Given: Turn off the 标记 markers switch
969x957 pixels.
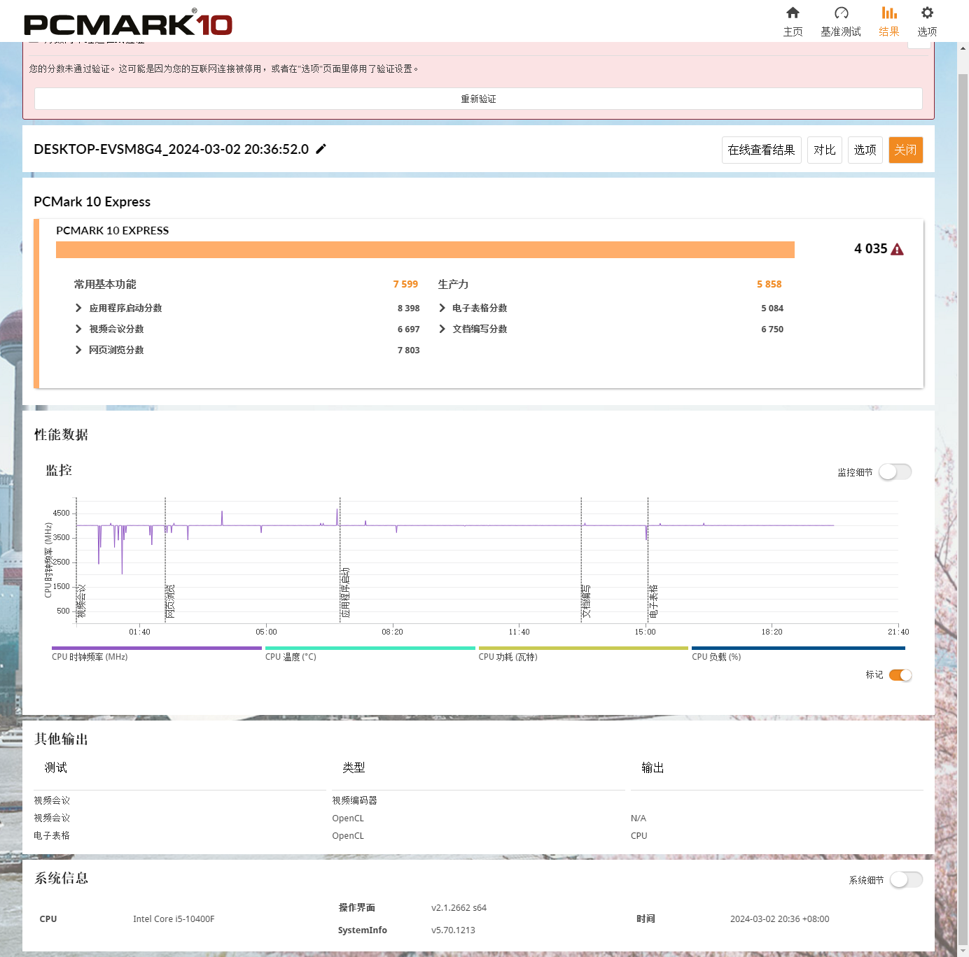Looking at the screenshot, I should click(900, 675).
